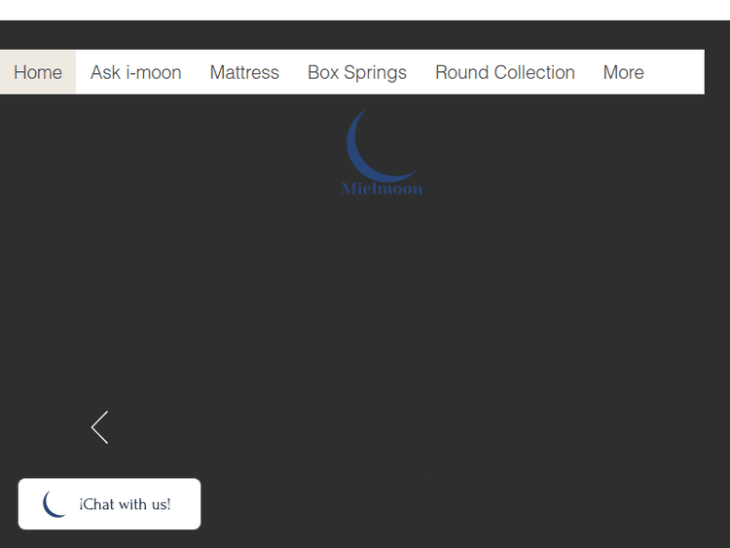
Task: Click the word "Springs" in the navbar
Action: 375,73
